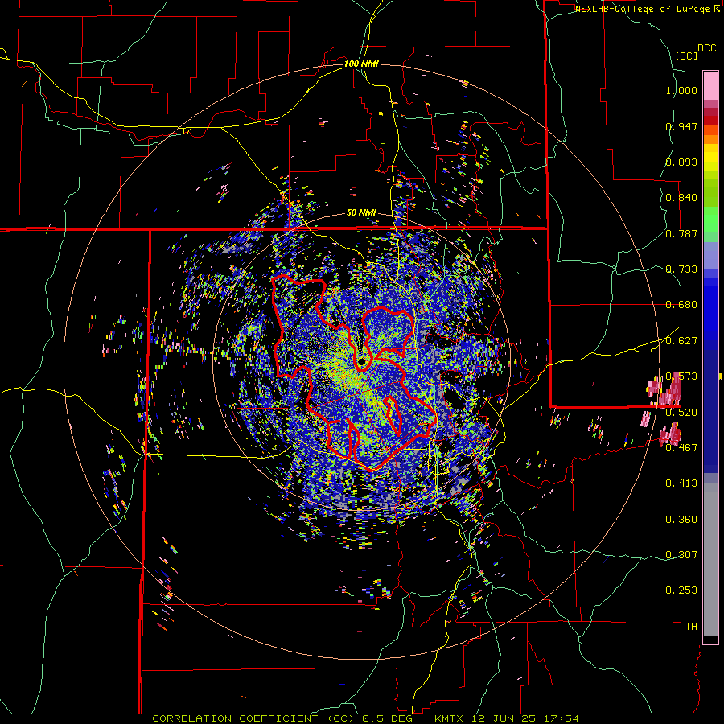Click the 12 JUN 25 date text
Screen dimensions: 724x724
click(504, 718)
